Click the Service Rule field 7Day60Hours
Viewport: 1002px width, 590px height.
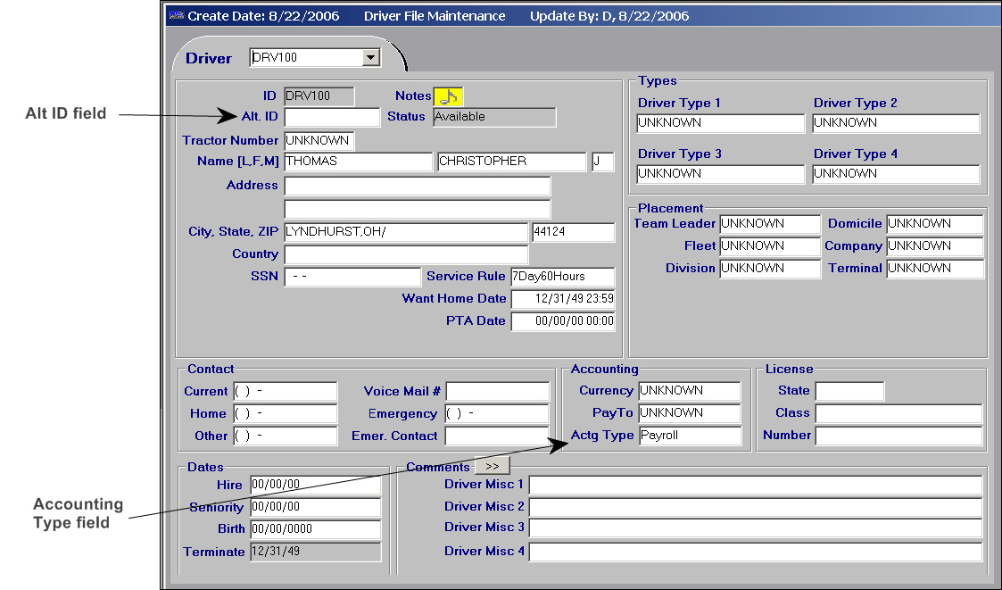click(562, 277)
